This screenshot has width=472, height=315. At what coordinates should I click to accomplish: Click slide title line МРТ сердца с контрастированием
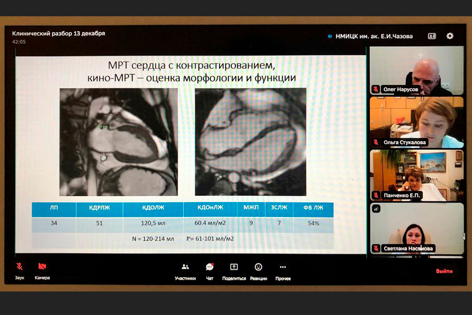point(191,65)
